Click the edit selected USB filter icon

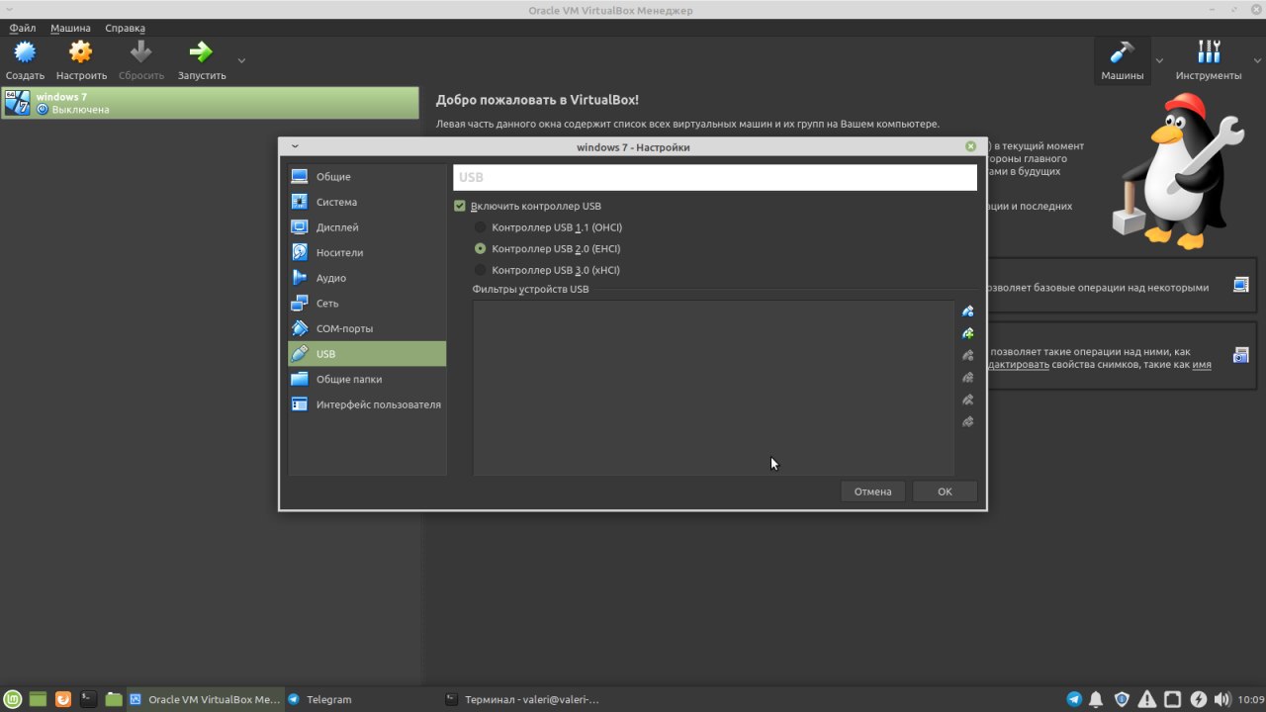tap(968, 356)
